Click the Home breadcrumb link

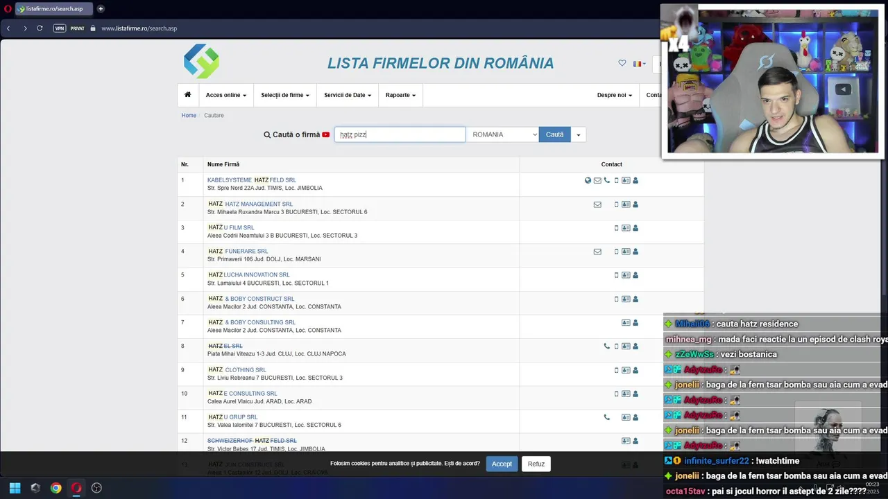tap(189, 115)
